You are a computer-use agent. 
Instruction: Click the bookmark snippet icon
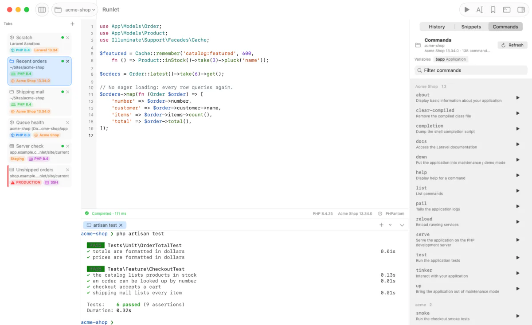[x=493, y=9]
